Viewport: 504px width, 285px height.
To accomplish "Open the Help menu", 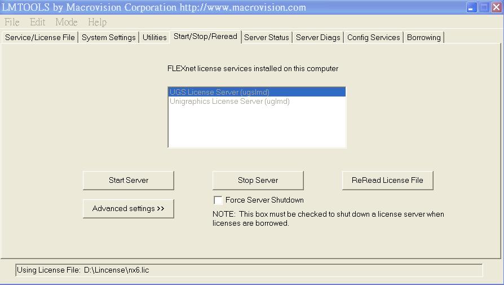I will pos(97,22).
